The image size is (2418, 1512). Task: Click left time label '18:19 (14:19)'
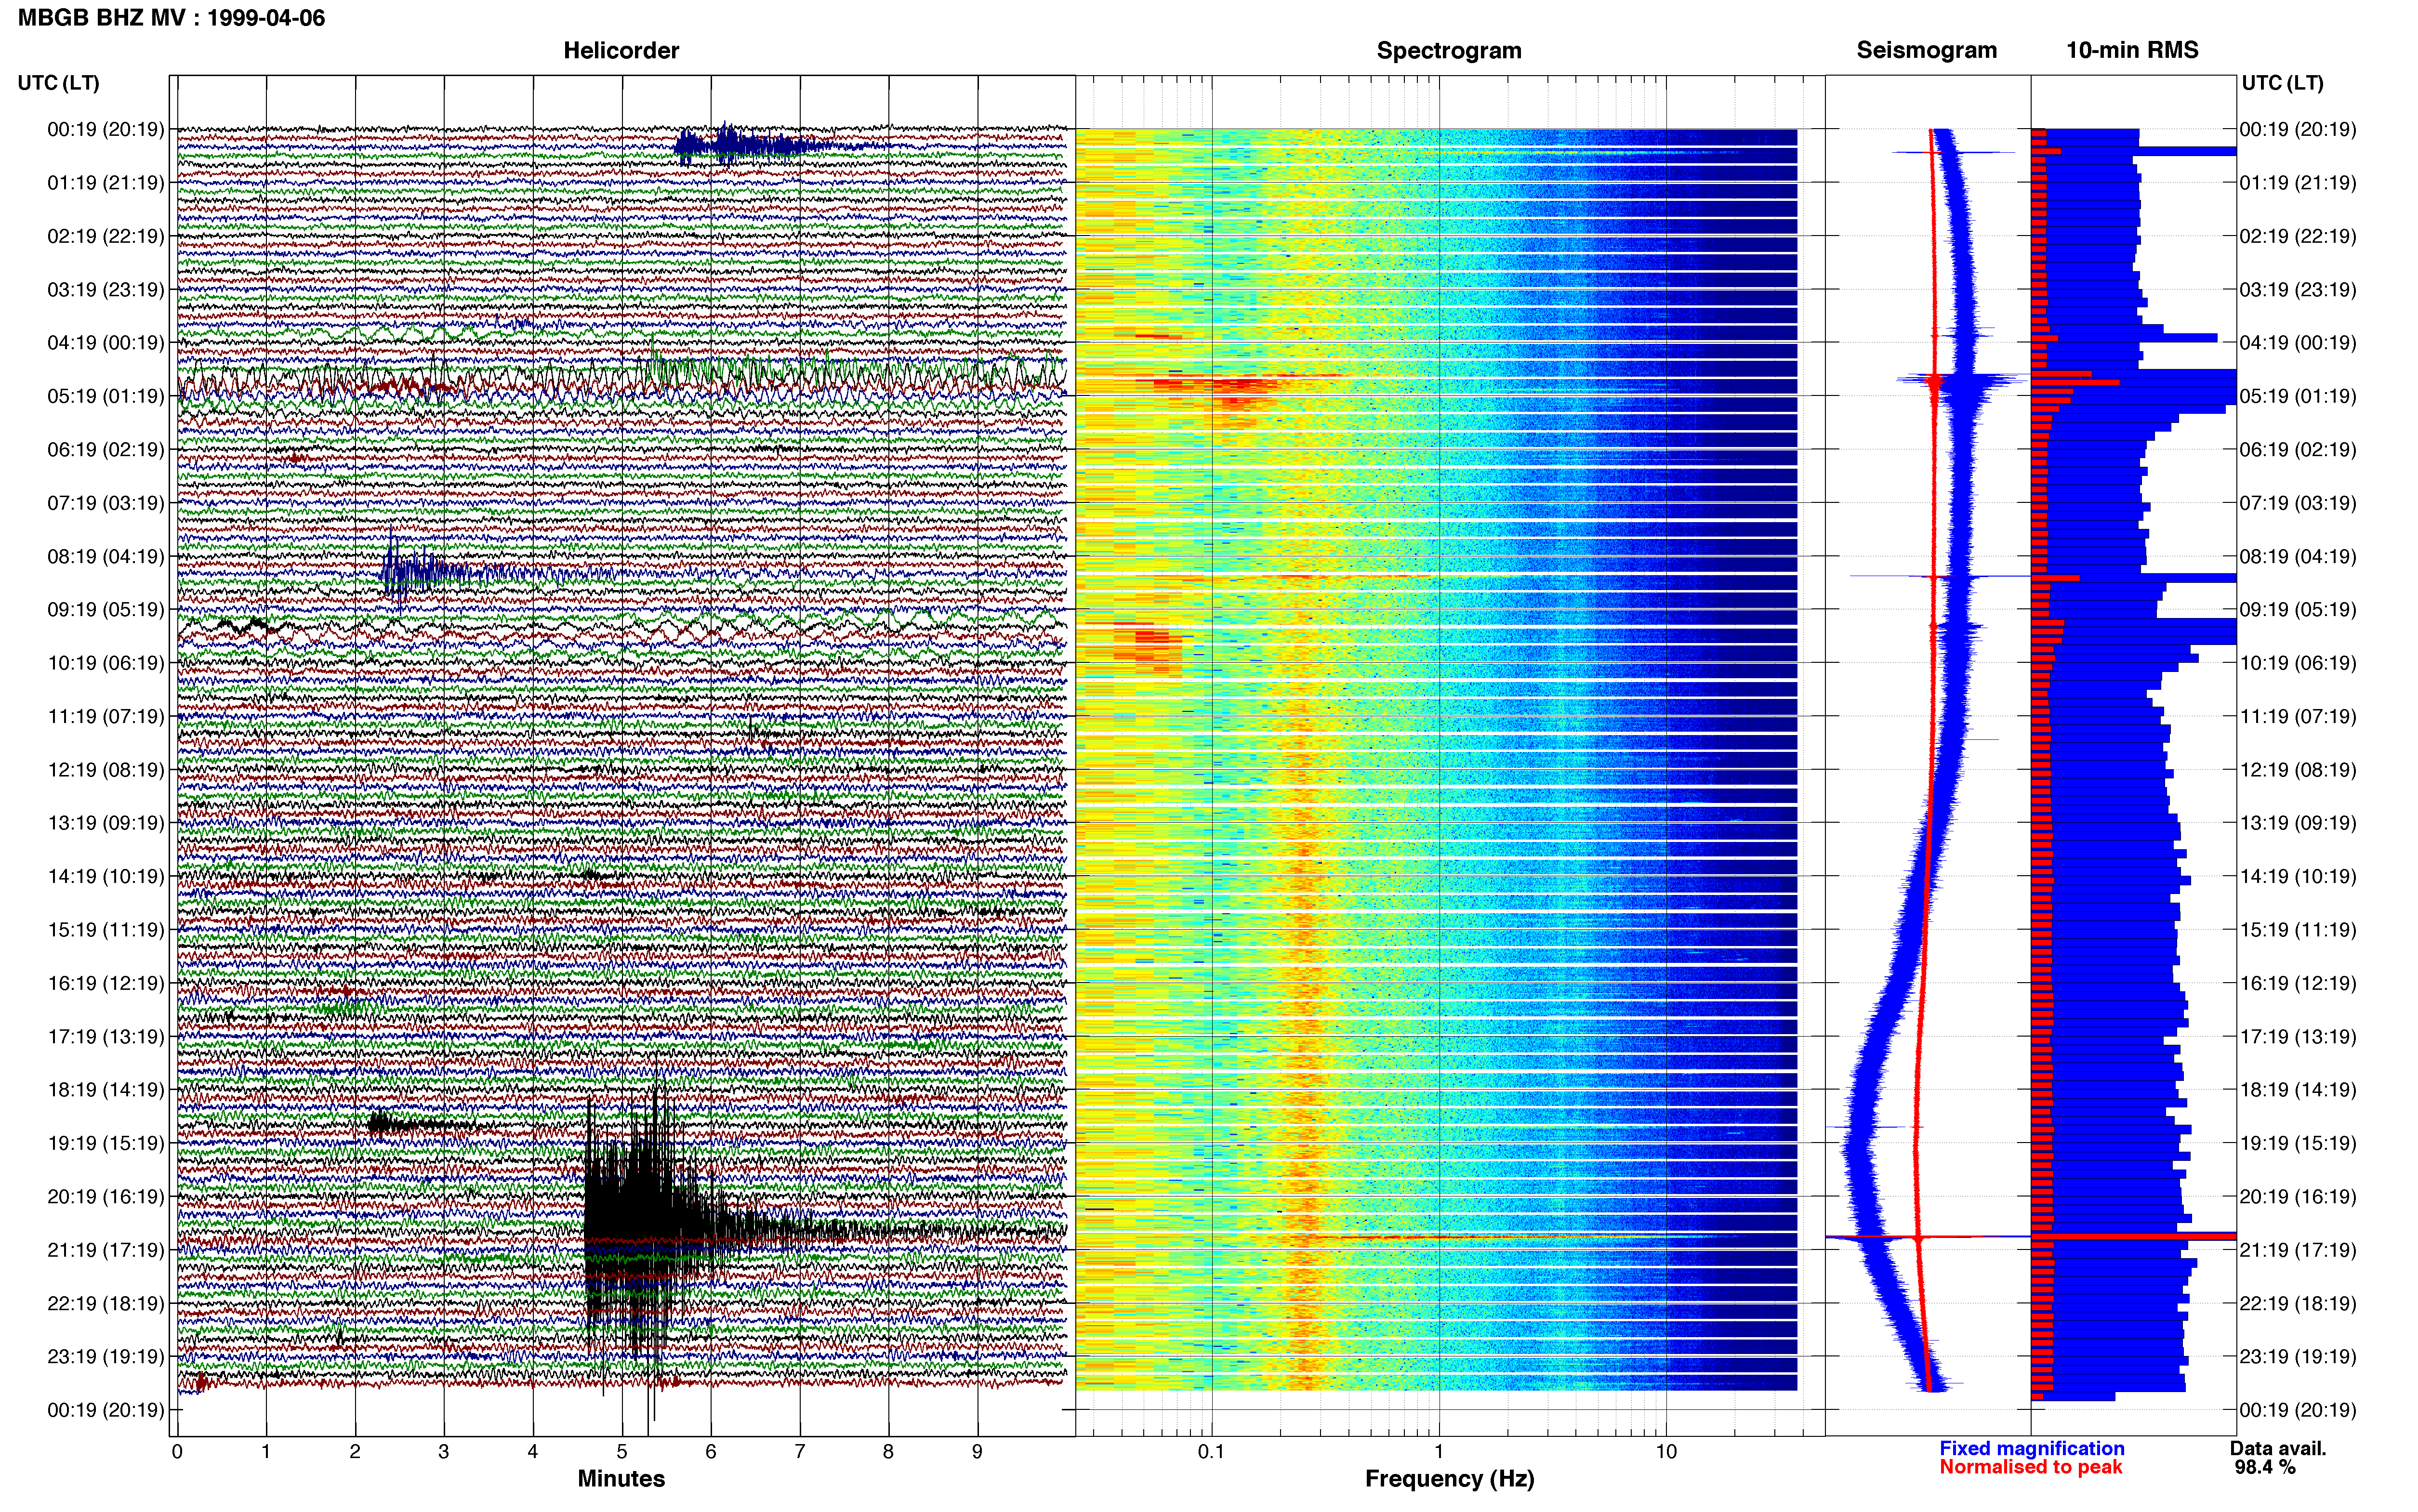(106, 1090)
